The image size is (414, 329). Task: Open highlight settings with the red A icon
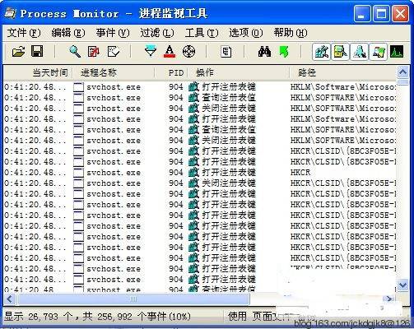click(170, 51)
